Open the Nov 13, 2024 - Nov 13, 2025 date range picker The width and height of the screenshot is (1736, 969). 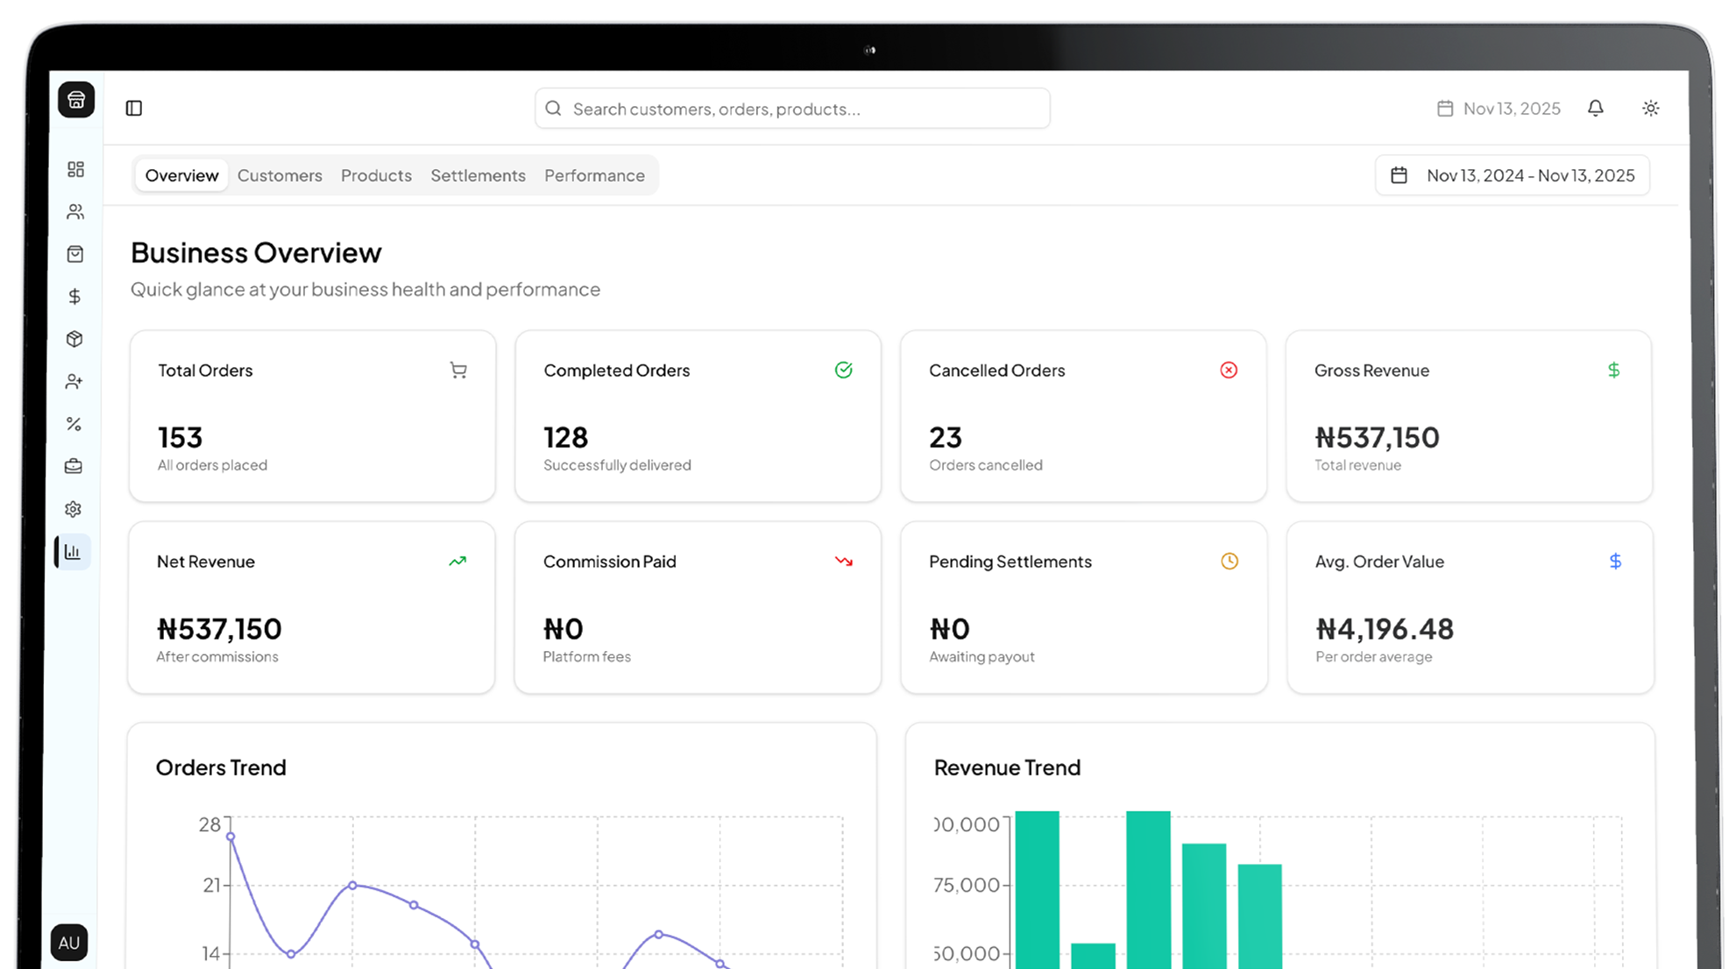pyautogui.click(x=1513, y=175)
